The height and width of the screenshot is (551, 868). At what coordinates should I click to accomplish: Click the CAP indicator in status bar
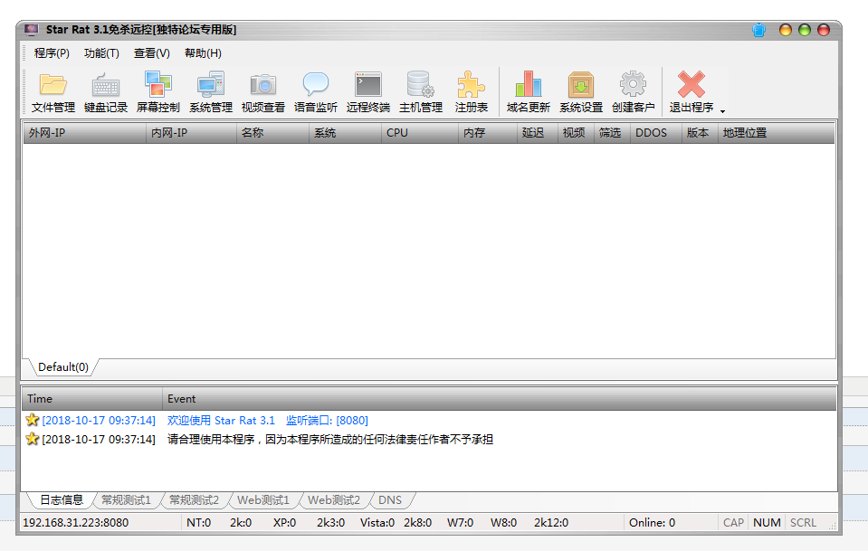pyautogui.click(x=733, y=523)
